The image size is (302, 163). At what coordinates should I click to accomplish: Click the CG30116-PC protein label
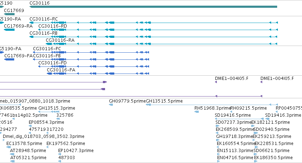coord(47,49)
